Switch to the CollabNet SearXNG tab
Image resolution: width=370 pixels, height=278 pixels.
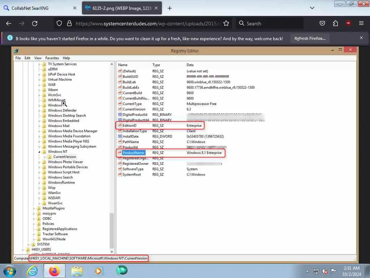(x=40, y=8)
